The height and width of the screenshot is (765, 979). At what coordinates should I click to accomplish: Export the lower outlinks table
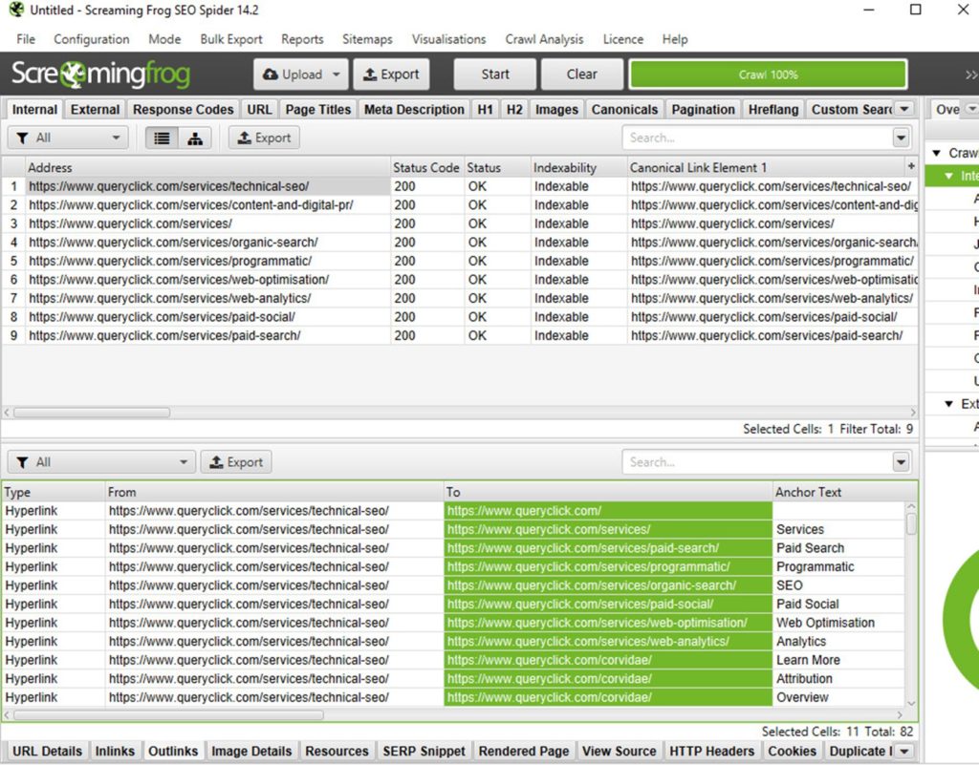pyautogui.click(x=236, y=462)
